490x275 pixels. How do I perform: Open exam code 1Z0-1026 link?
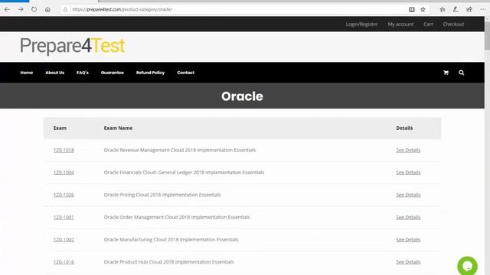pyautogui.click(x=64, y=195)
